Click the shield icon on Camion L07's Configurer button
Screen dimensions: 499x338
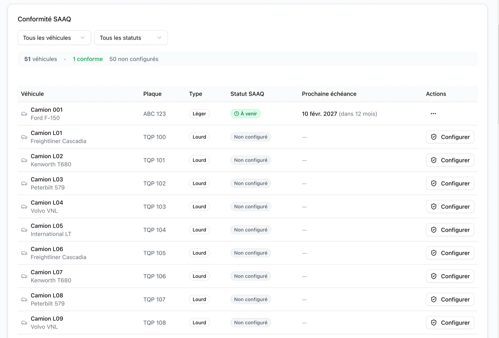(434, 276)
